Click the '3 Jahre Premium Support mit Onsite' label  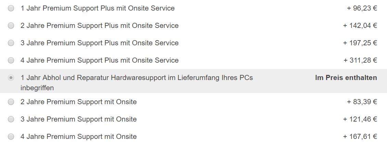point(78,119)
